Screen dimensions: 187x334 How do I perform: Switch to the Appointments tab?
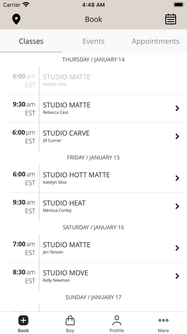[x=155, y=41]
